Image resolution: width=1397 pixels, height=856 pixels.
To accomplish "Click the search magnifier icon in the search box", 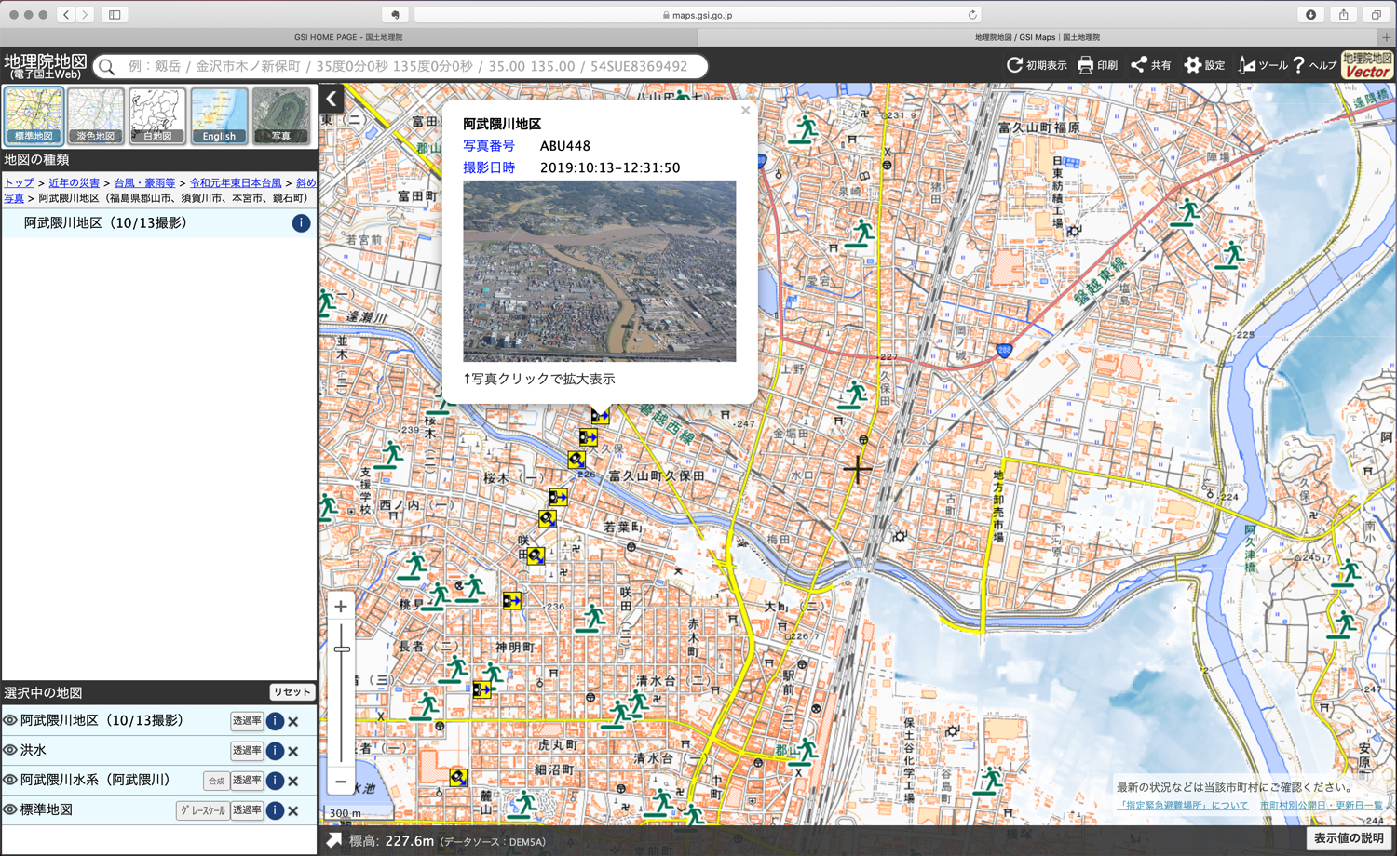I will (107, 67).
